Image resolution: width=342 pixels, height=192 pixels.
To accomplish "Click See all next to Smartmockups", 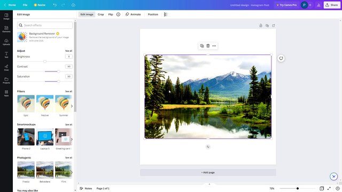I will tap(69, 124).
